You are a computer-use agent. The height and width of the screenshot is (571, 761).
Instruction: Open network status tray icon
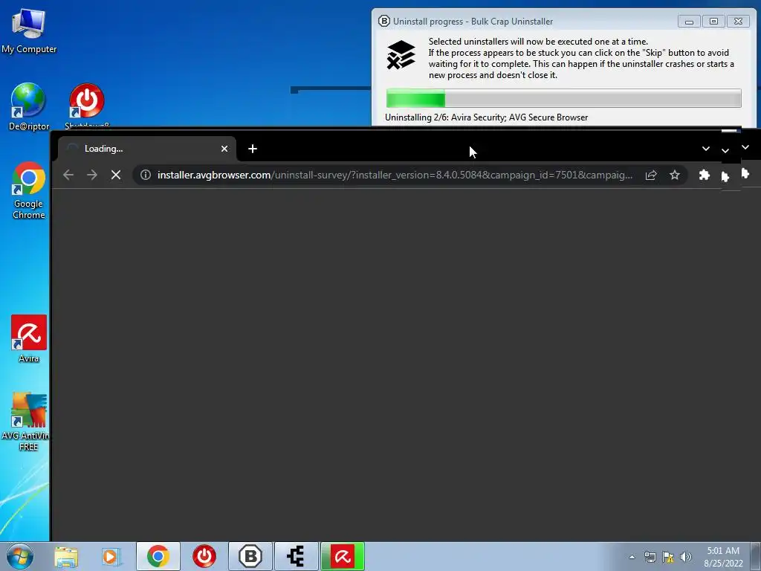point(650,557)
